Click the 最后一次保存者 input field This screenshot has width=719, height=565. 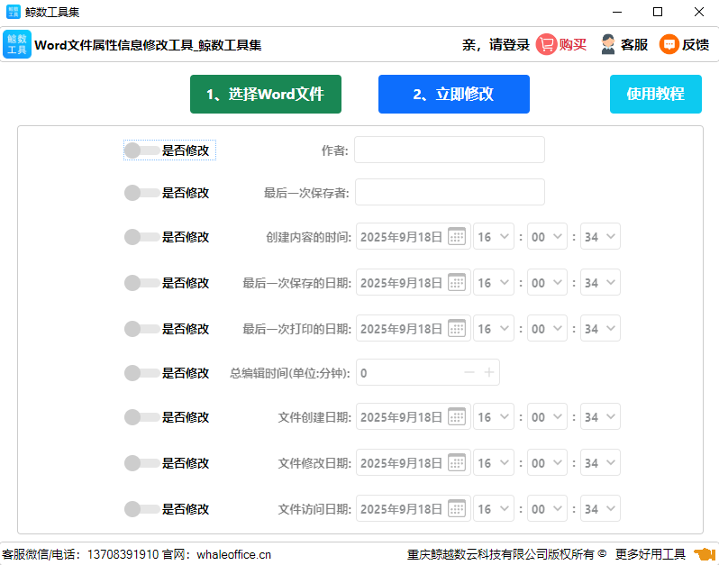450,192
